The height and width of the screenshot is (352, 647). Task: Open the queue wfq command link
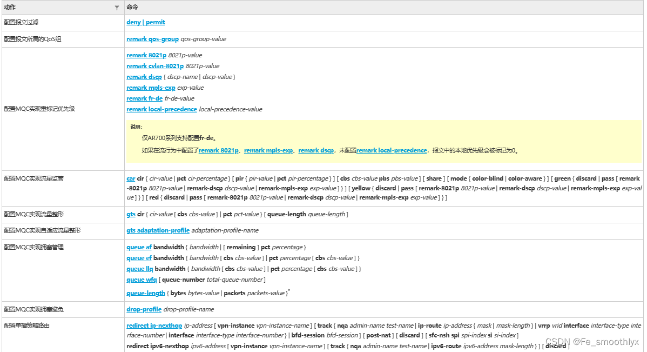(x=141, y=280)
